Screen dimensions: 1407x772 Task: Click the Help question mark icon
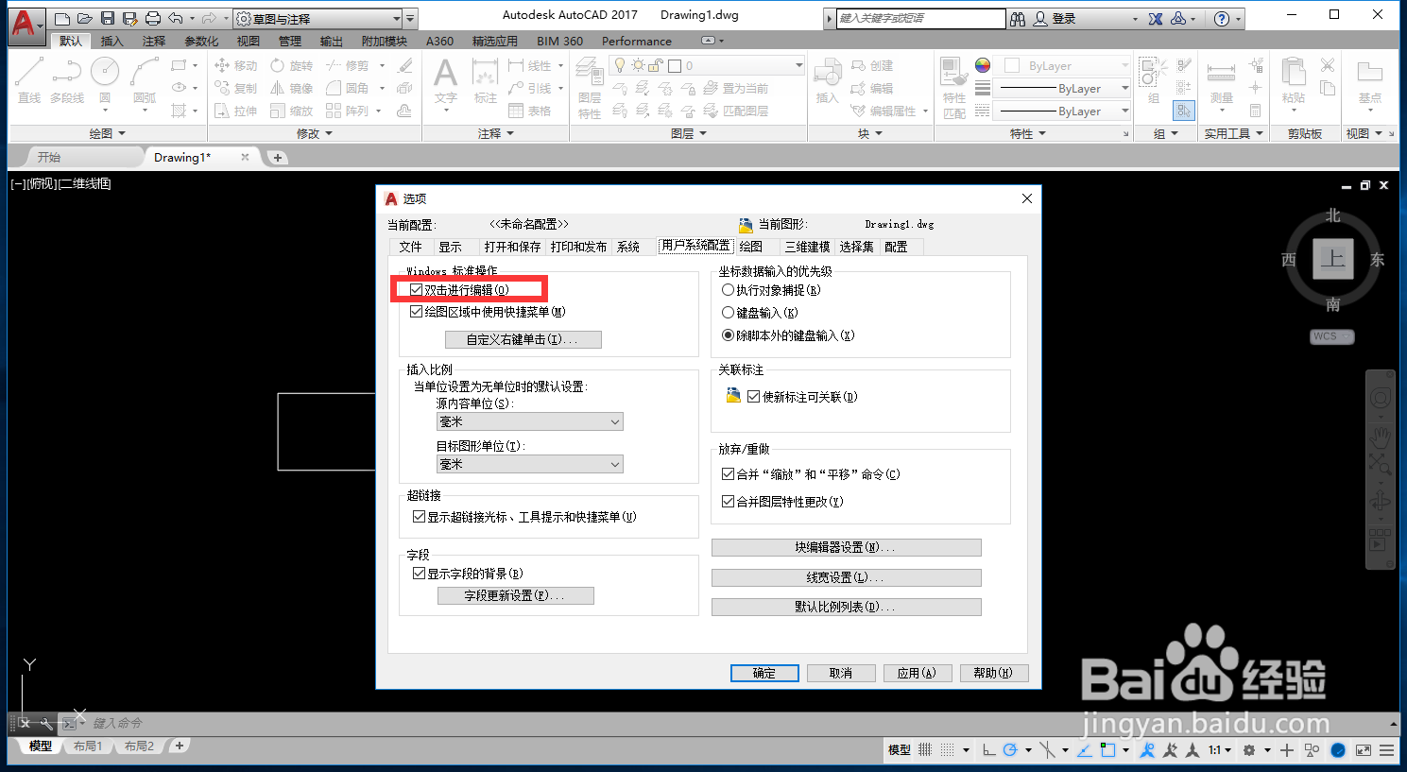(x=1222, y=19)
